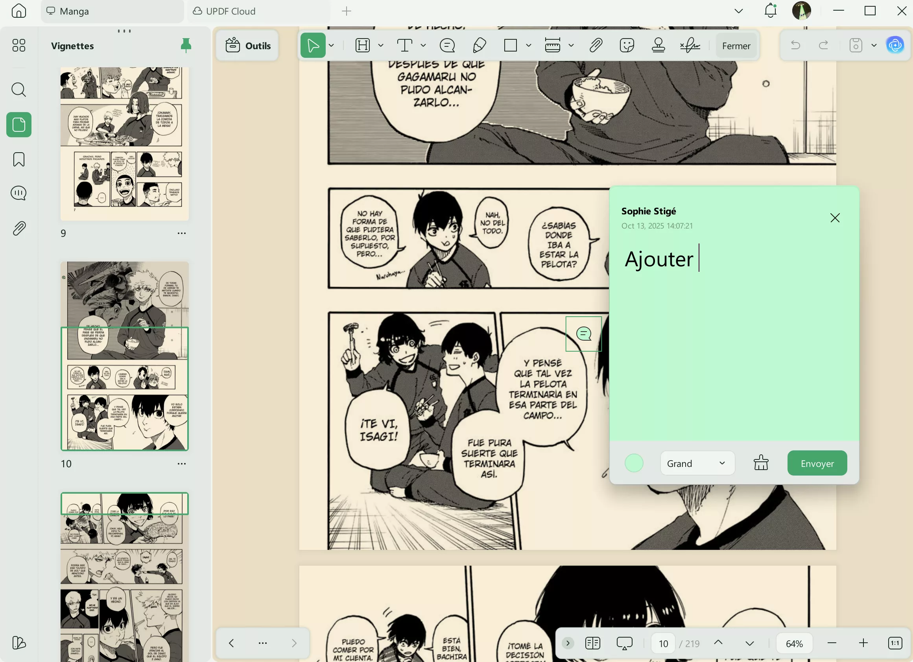Viewport: 913px width, 662px height.
Task: Click the attachment paperclip tool in toolbar
Action: (596, 46)
